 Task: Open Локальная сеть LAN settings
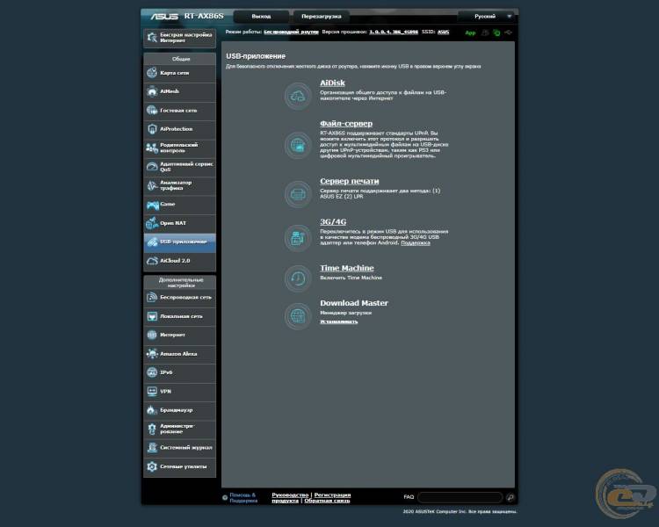180,316
